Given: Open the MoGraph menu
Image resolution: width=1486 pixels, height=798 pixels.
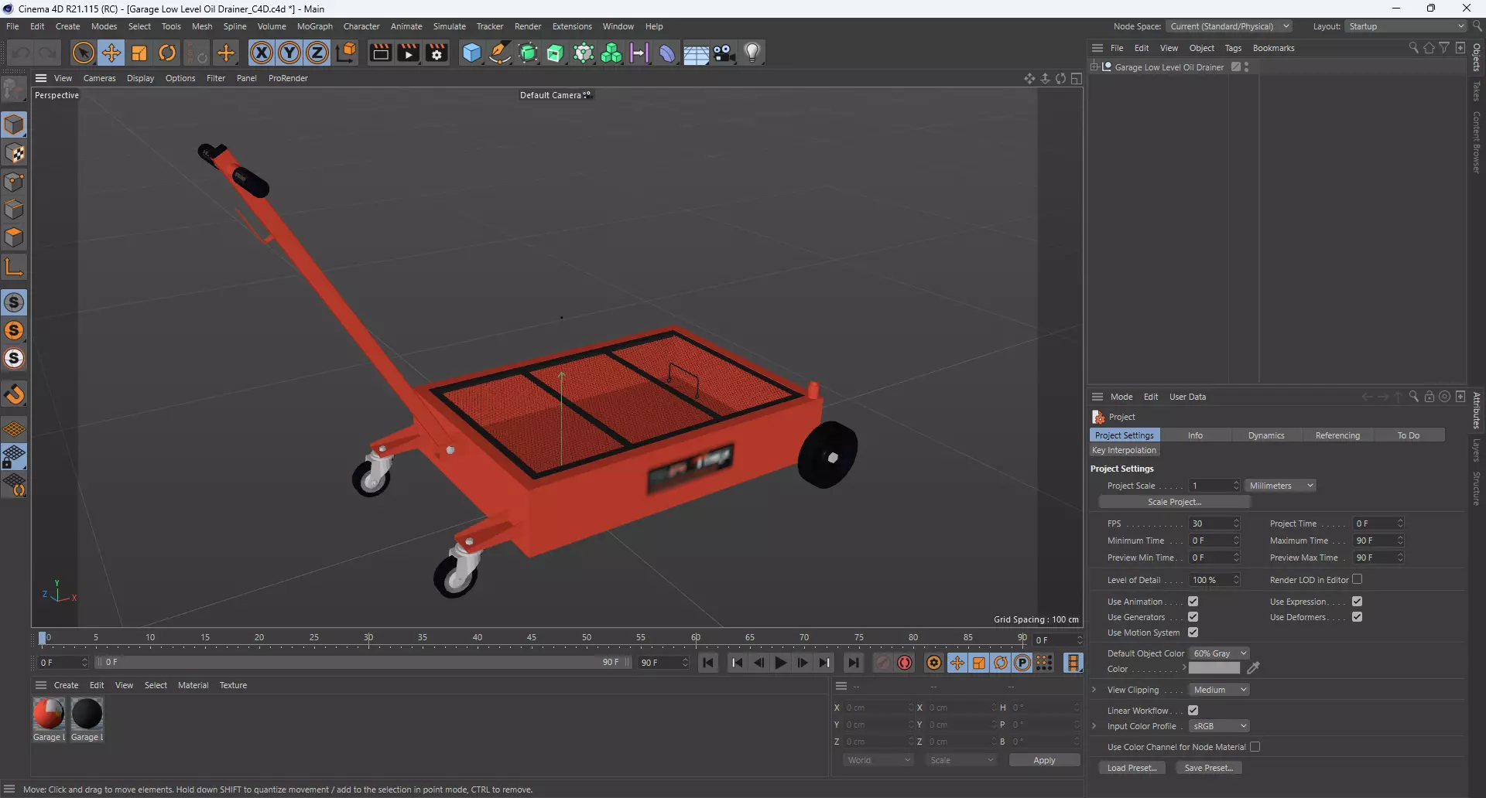Looking at the screenshot, I should click(314, 26).
